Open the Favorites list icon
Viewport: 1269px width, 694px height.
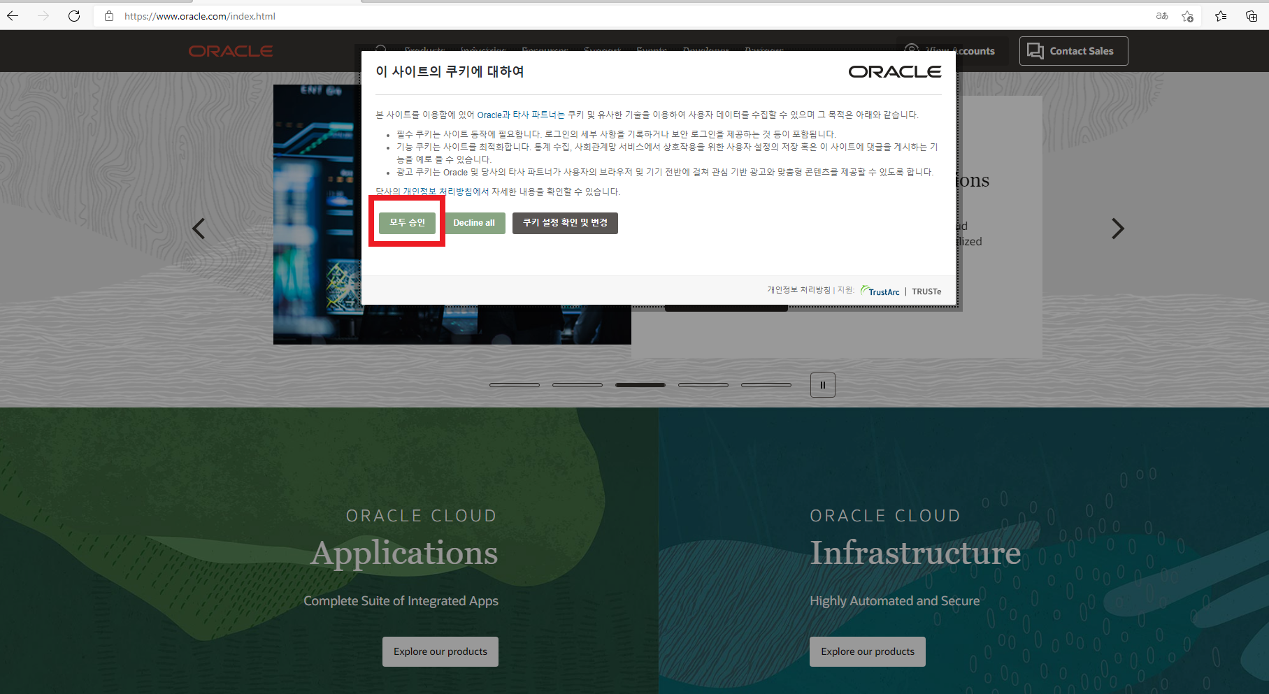pyautogui.click(x=1221, y=16)
